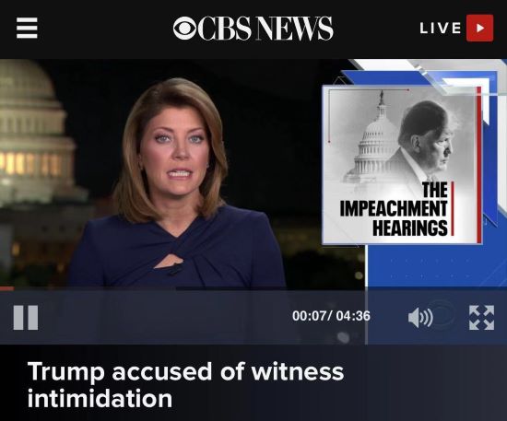Click the CBS eye logo
Image resolution: width=507 pixels, height=421 pixels.
coord(184,29)
